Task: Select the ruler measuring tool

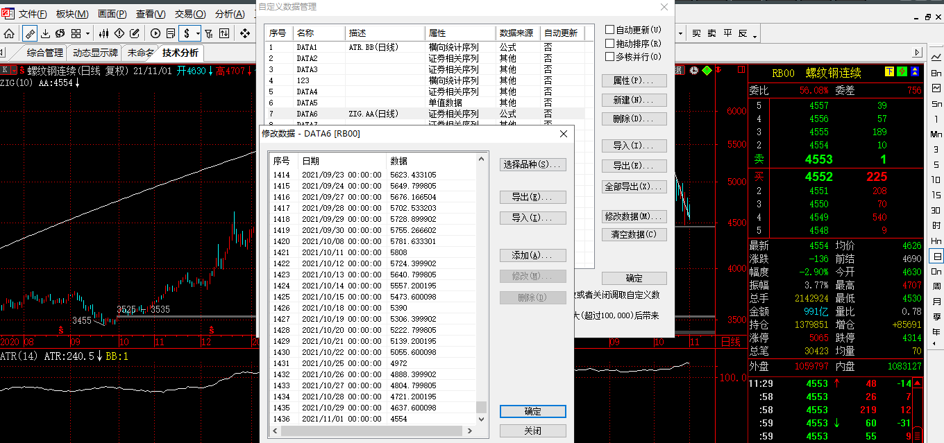Action: click(x=30, y=33)
